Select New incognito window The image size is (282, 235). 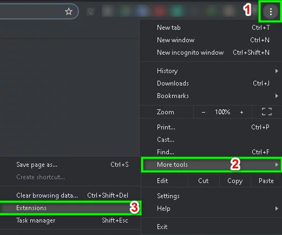click(211, 53)
